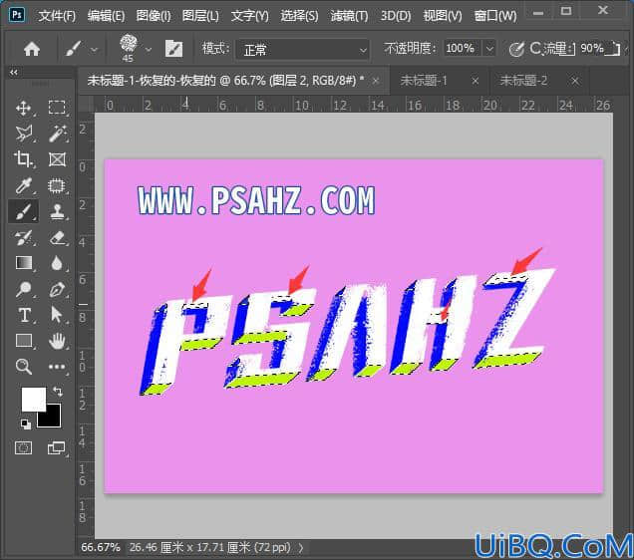
Task: Select the Frame tool
Action: (x=57, y=159)
